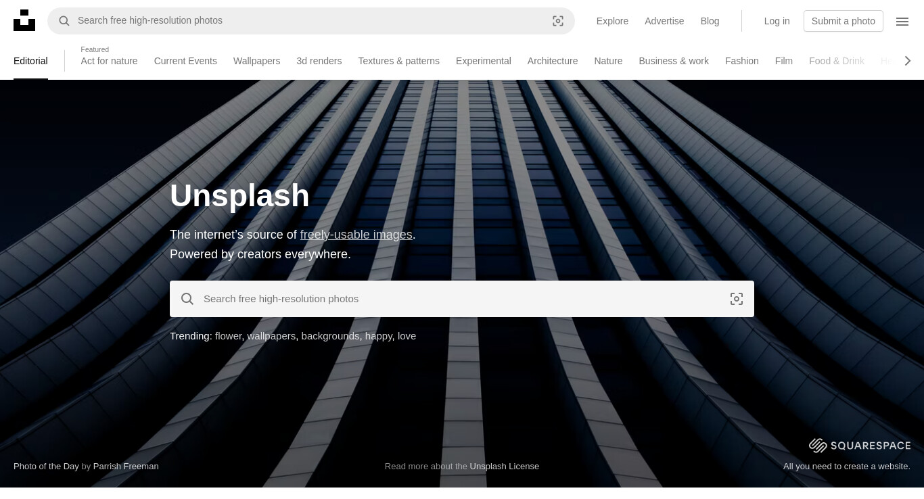The image size is (924, 499).
Task: Switch to the Nature category
Action: pyautogui.click(x=608, y=61)
